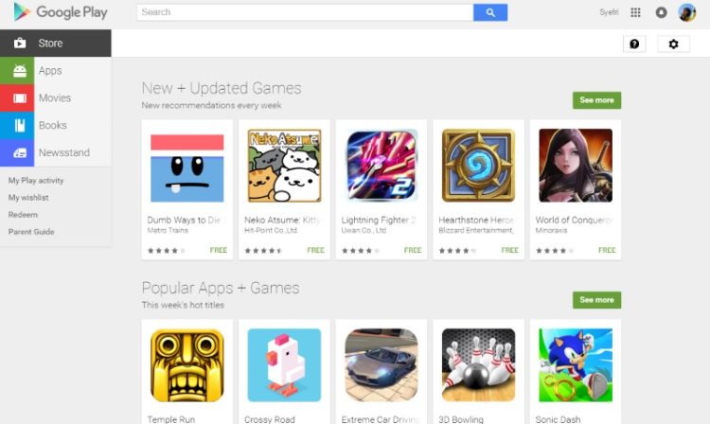This screenshot has height=424, width=710.
Task: Click the help question mark icon
Action: (x=634, y=44)
